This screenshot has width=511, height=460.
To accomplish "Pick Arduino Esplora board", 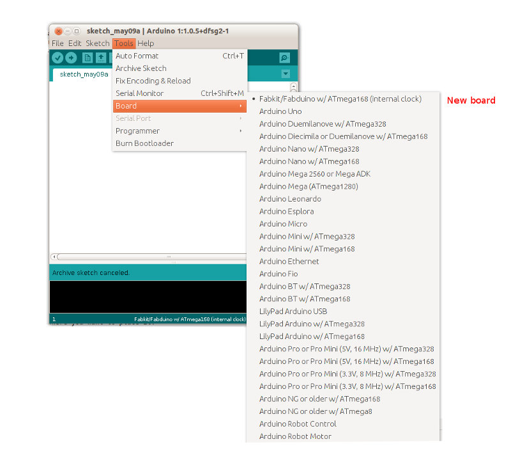I will point(343,211).
